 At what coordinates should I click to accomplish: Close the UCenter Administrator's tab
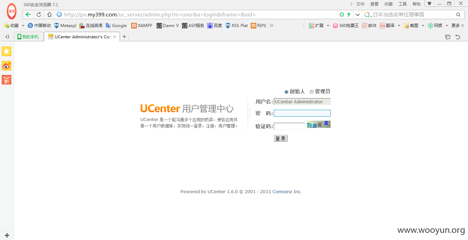point(114,37)
